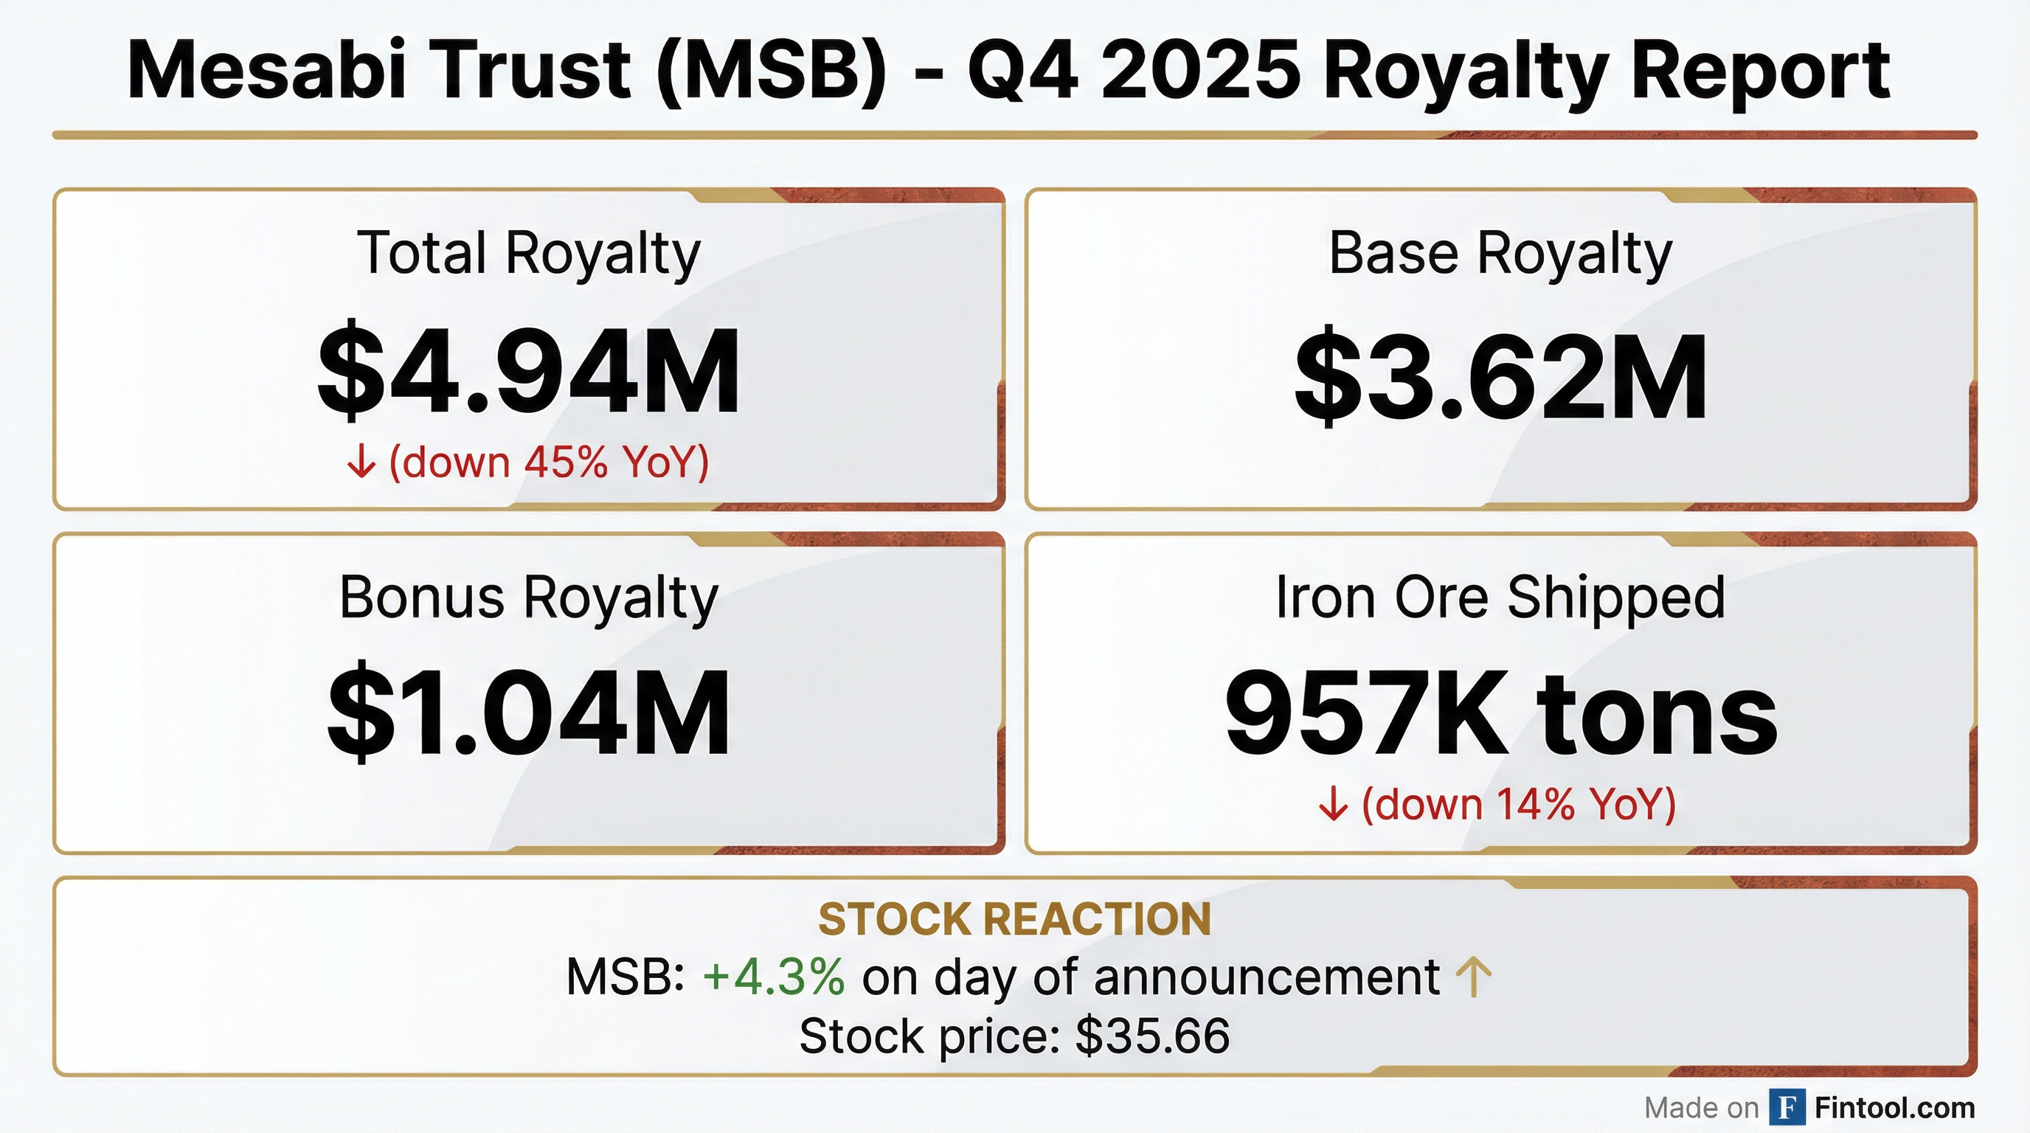Screen dimensions: 2030x1133
Task: Open the Fintool.com link
Action: (1894, 1108)
